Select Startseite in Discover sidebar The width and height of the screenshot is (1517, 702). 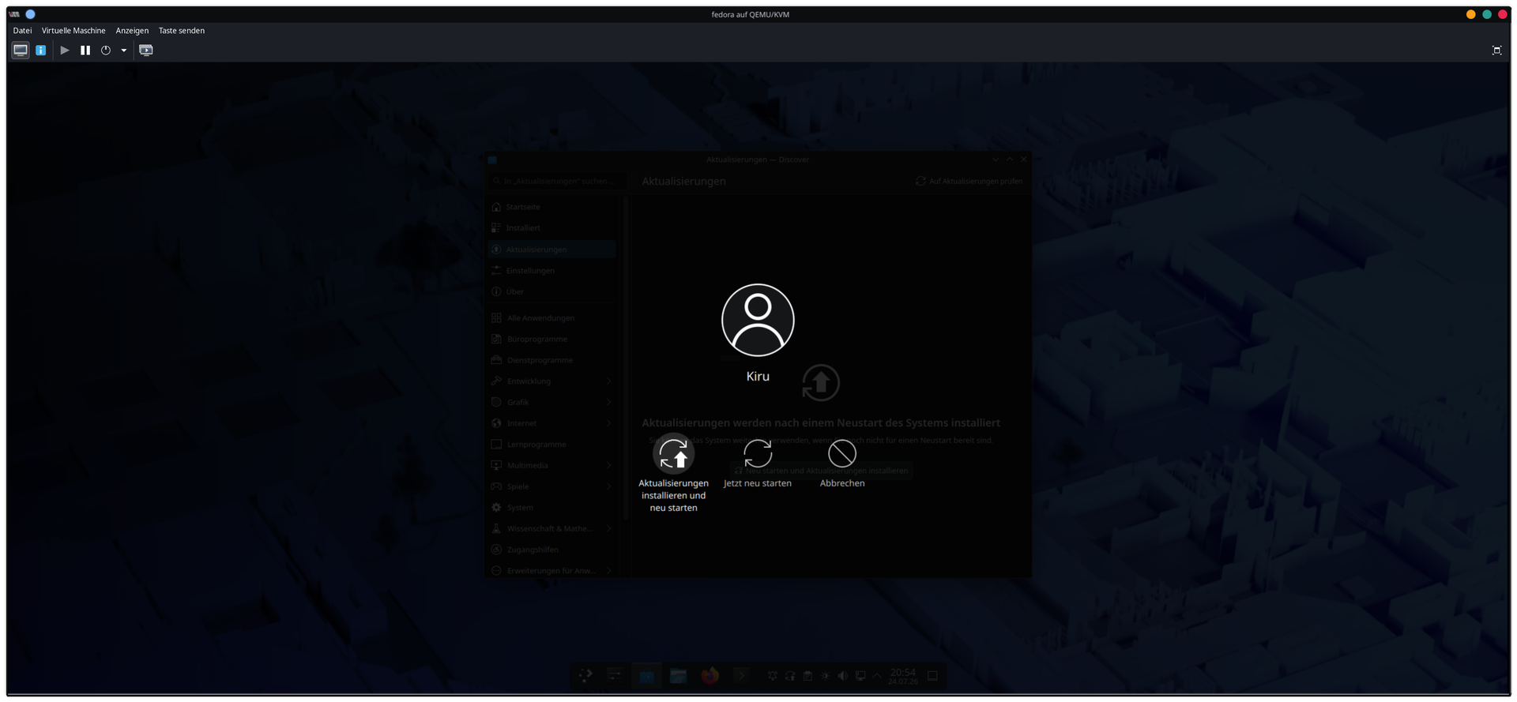tap(551, 207)
